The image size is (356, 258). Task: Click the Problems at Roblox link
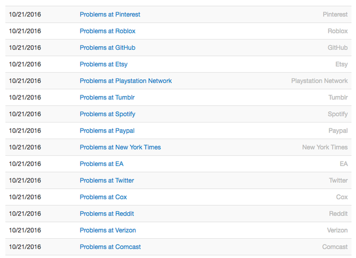(107, 31)
